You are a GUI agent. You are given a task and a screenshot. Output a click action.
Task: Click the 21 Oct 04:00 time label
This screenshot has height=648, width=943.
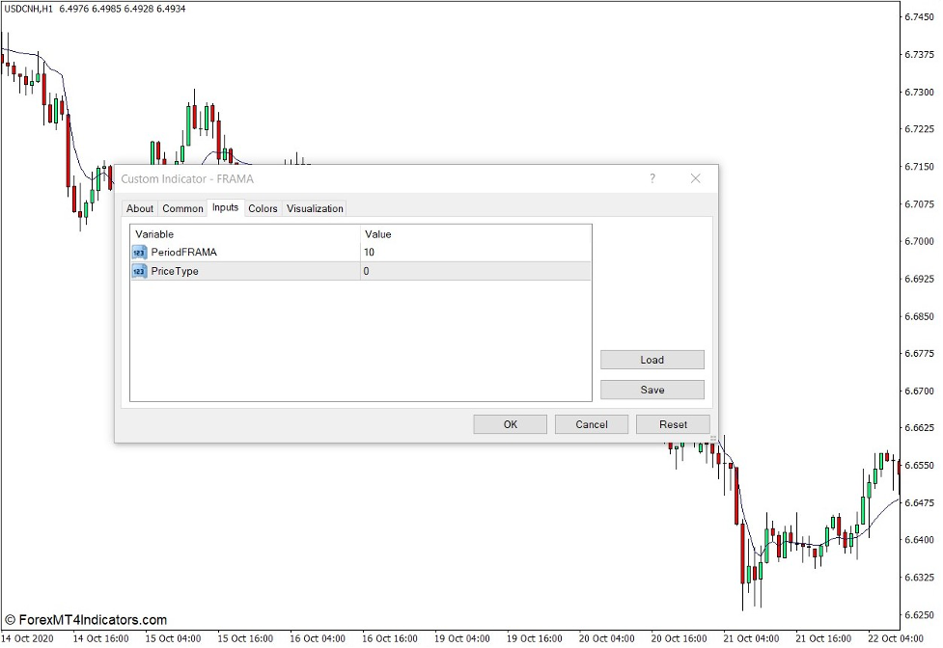click(x=751, y=638)
